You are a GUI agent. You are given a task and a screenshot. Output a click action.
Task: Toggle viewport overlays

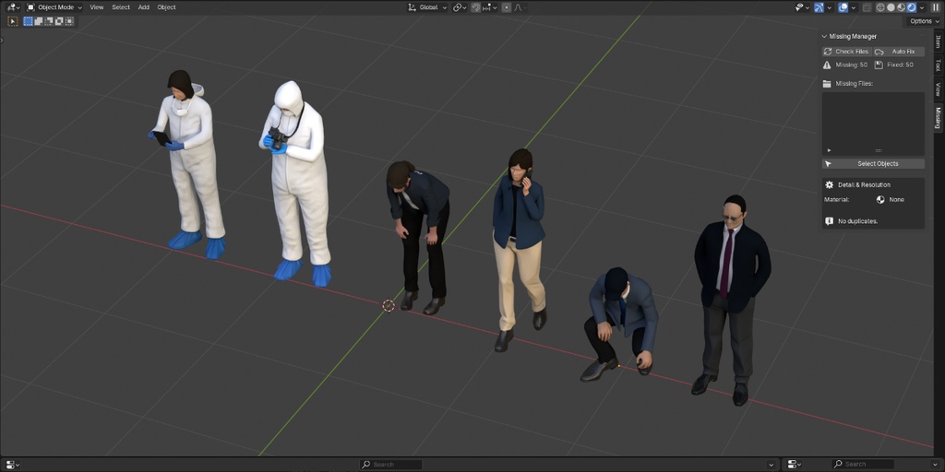pyautogui.click(x=843, y=7)
